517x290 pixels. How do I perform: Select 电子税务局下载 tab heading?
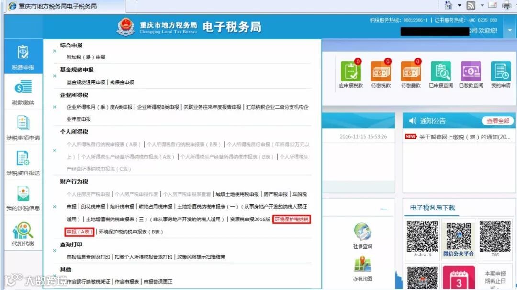[x=432, y=208]
